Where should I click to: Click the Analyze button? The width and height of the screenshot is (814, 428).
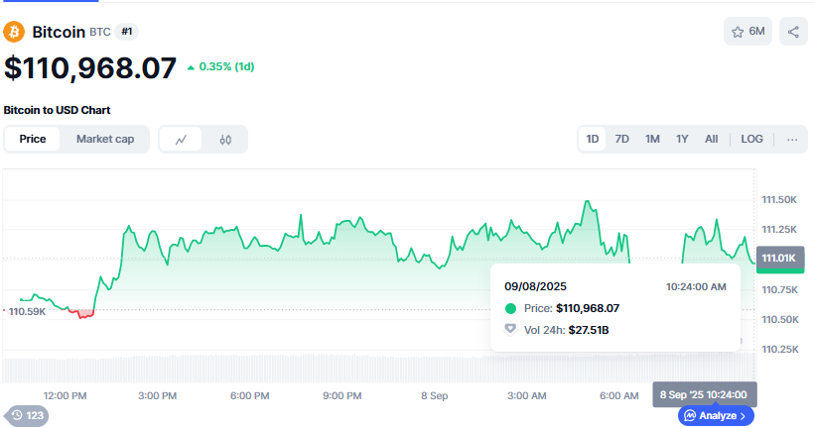click(x=717, y=415)
